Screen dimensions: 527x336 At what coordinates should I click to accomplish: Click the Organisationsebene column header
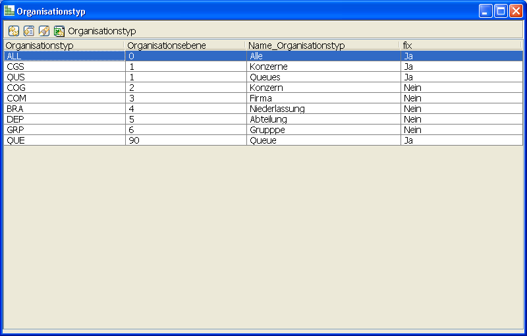coord(184,45)
